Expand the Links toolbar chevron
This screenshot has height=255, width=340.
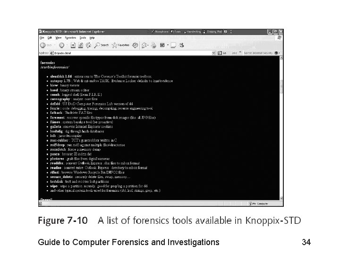click(x=240, y=52)
